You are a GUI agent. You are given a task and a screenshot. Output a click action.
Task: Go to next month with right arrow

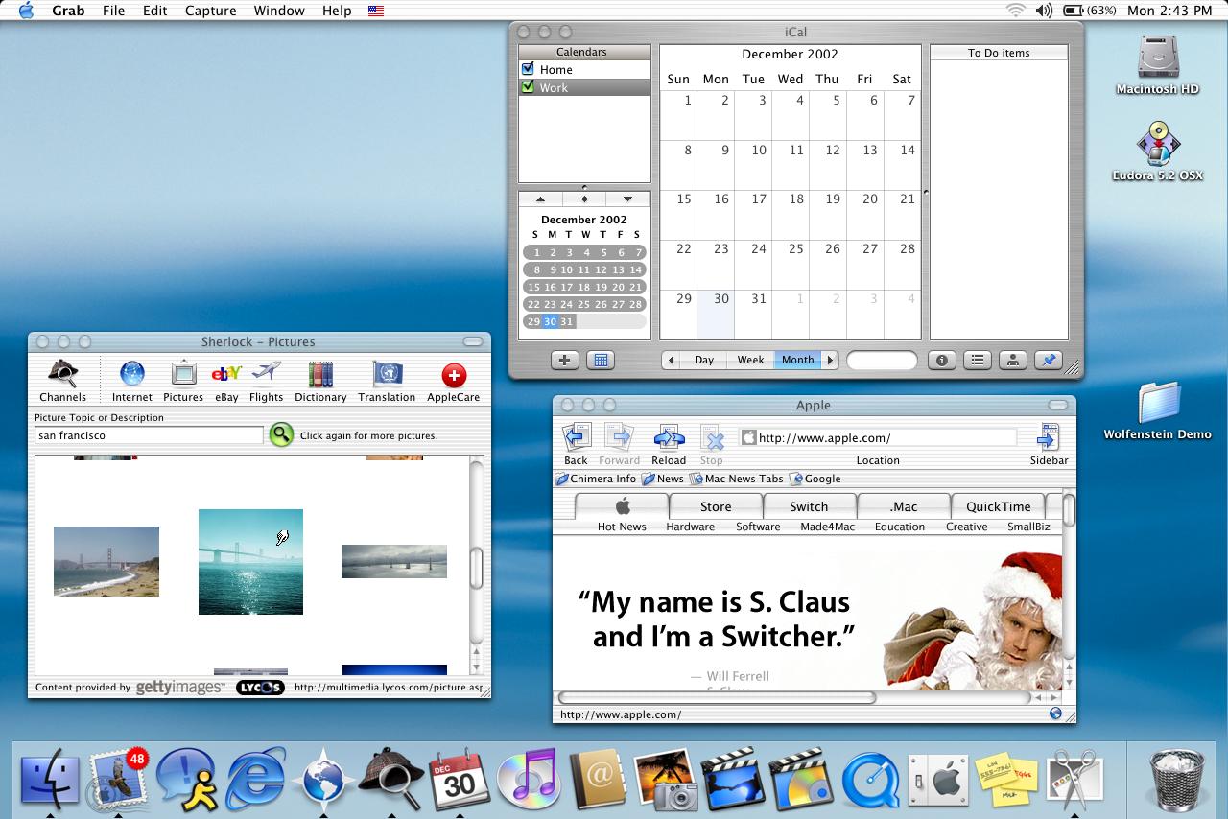click(830, 360)
